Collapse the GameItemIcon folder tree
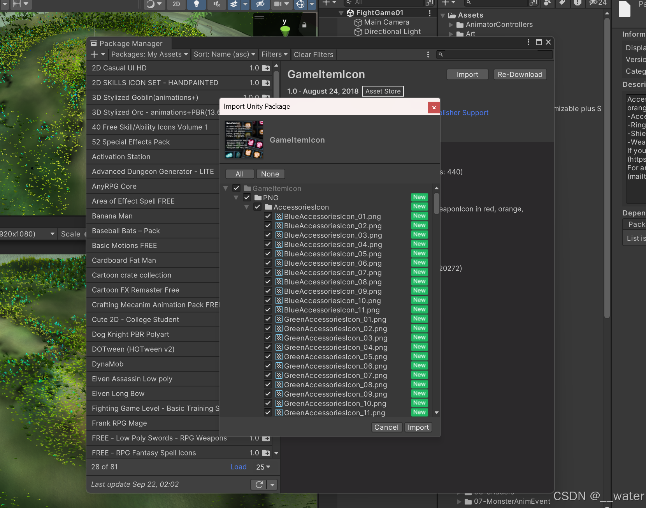Image resolution: width=646 pixels, height=508 pixels. point(226,188)
